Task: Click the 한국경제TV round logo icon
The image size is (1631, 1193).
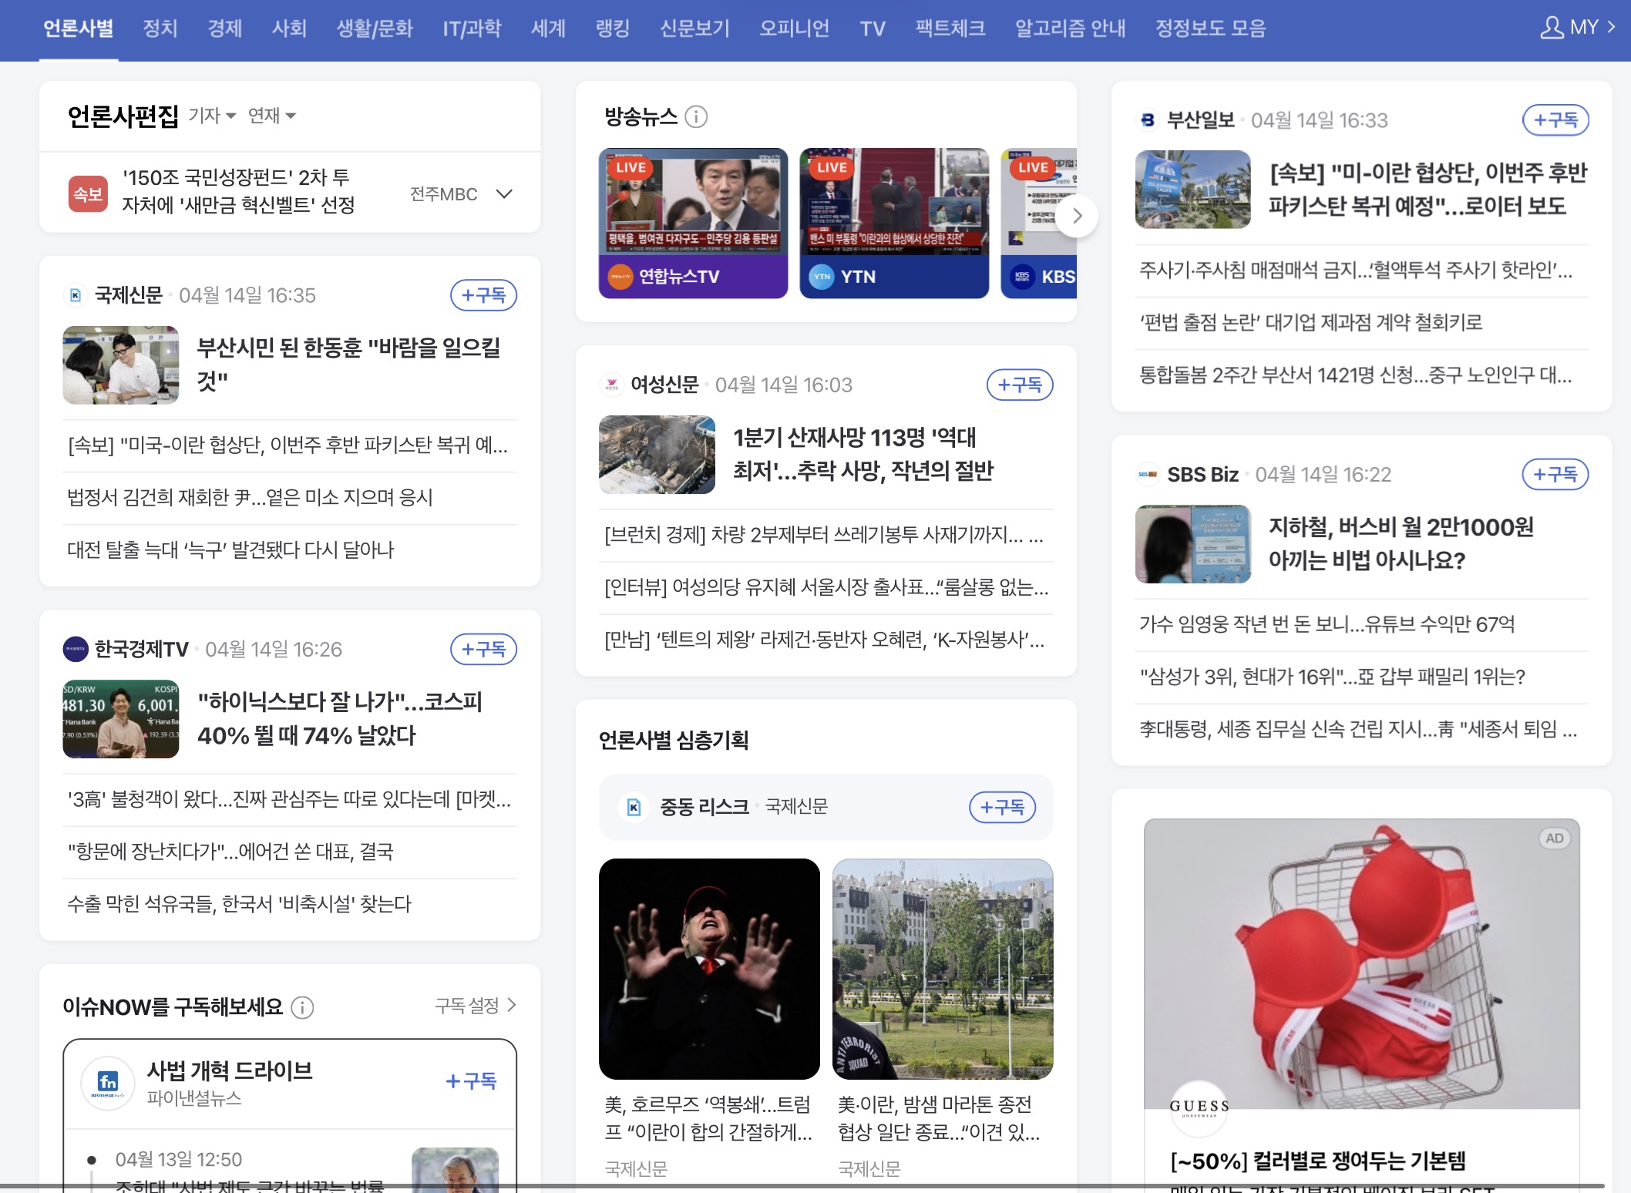Action: (76, 649)
